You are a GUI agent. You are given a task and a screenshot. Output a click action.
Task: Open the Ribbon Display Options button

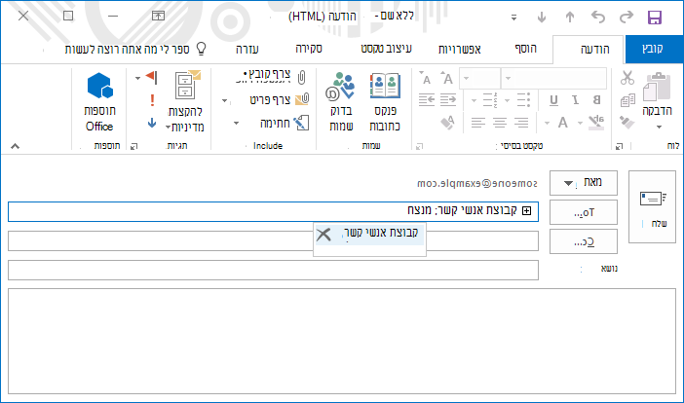click(x=158, y=17)
